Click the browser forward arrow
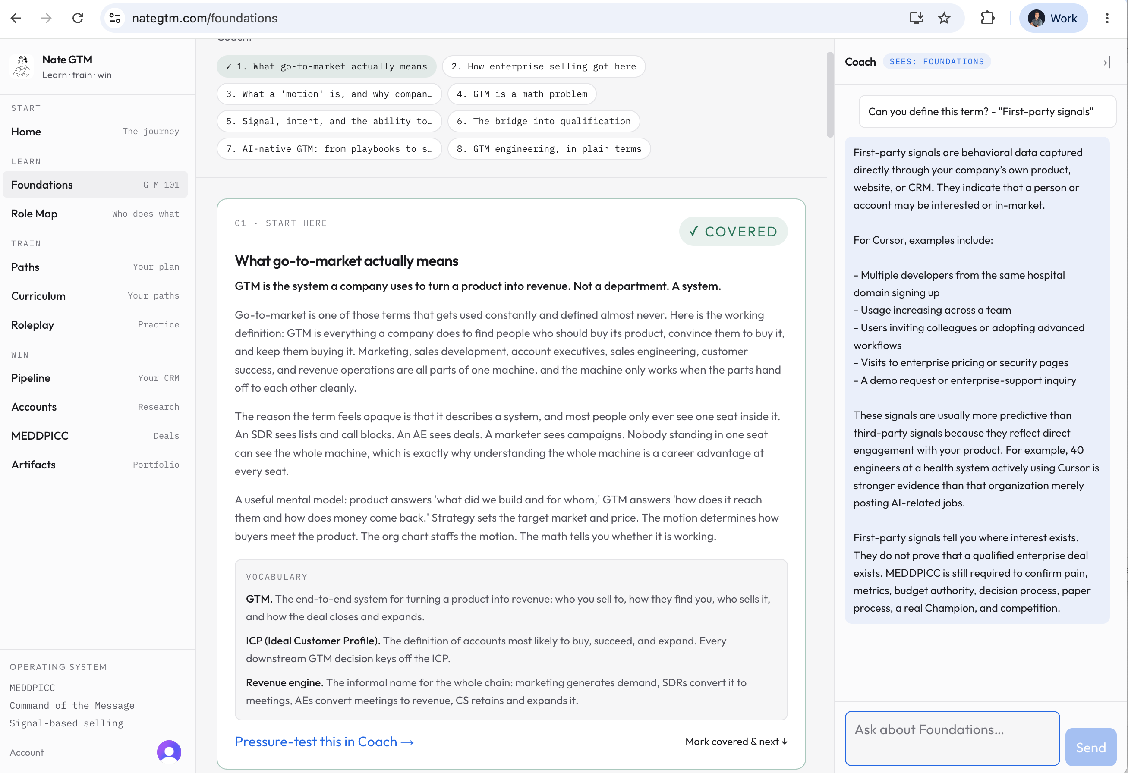Viewport: 1128px width, 773px height. coord(47,19)
